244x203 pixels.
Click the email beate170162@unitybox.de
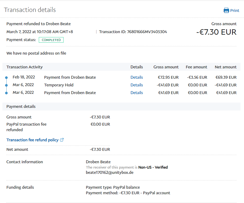click(x=110, y=172)
